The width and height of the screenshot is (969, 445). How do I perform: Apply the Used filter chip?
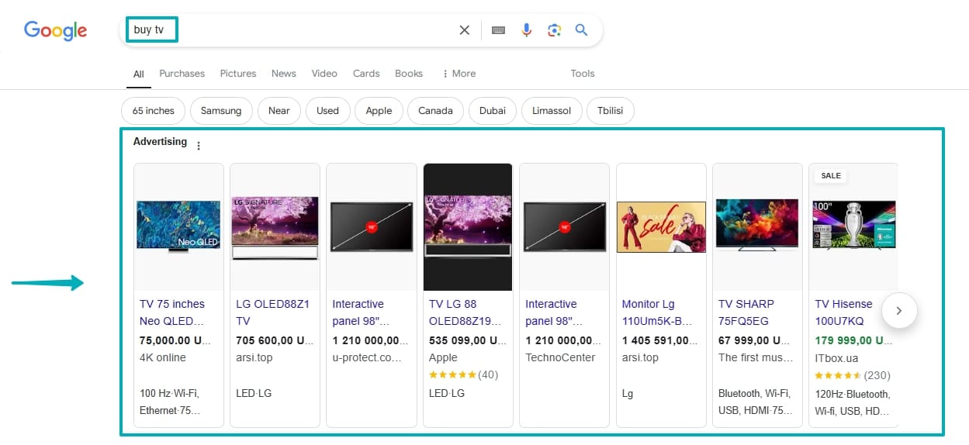click(327, 111)
